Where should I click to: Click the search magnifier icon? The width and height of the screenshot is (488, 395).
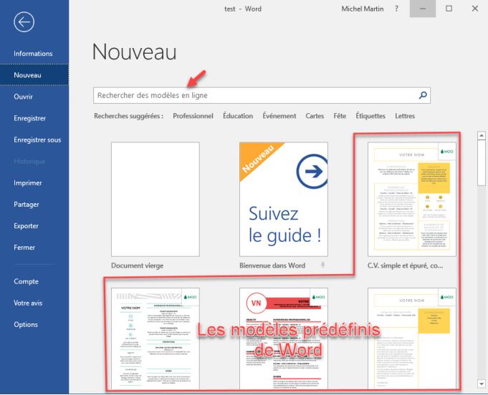pyautogui.click(x=423, y=95)
